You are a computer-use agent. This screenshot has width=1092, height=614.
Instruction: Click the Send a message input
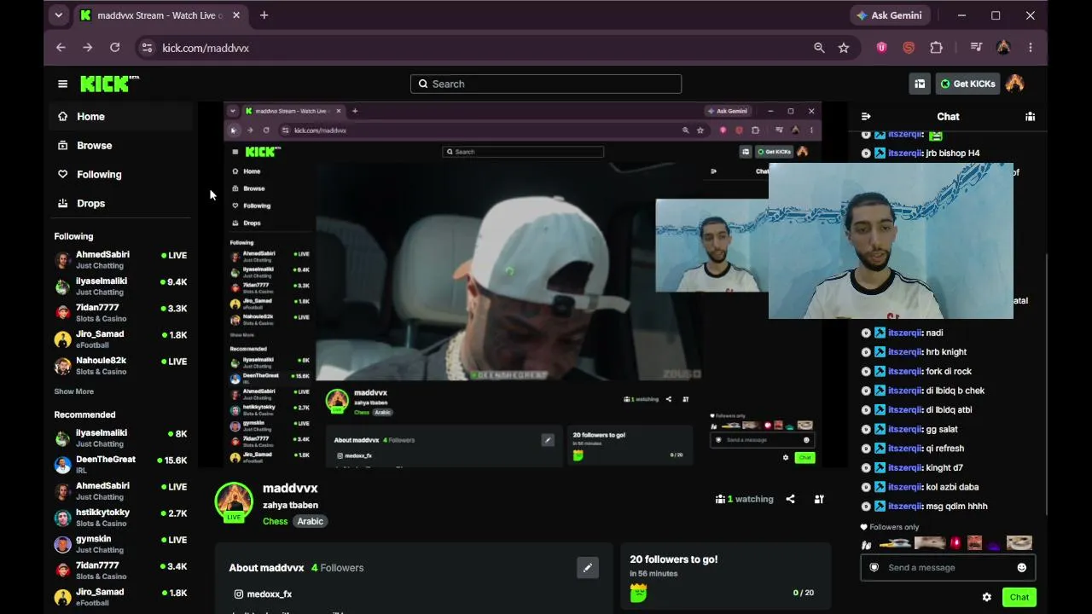pos(947,568)
